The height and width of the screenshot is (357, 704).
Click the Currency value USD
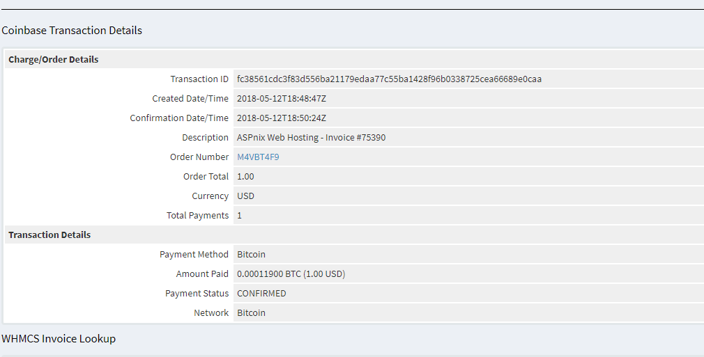tap(245, 196)
